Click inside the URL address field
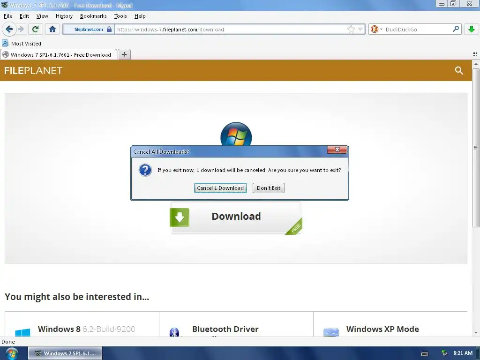 [231, 30]
